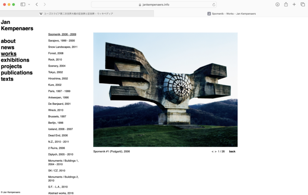Show tab overview icon
This screenshot has width=308, height=195.
pos(302,5)
